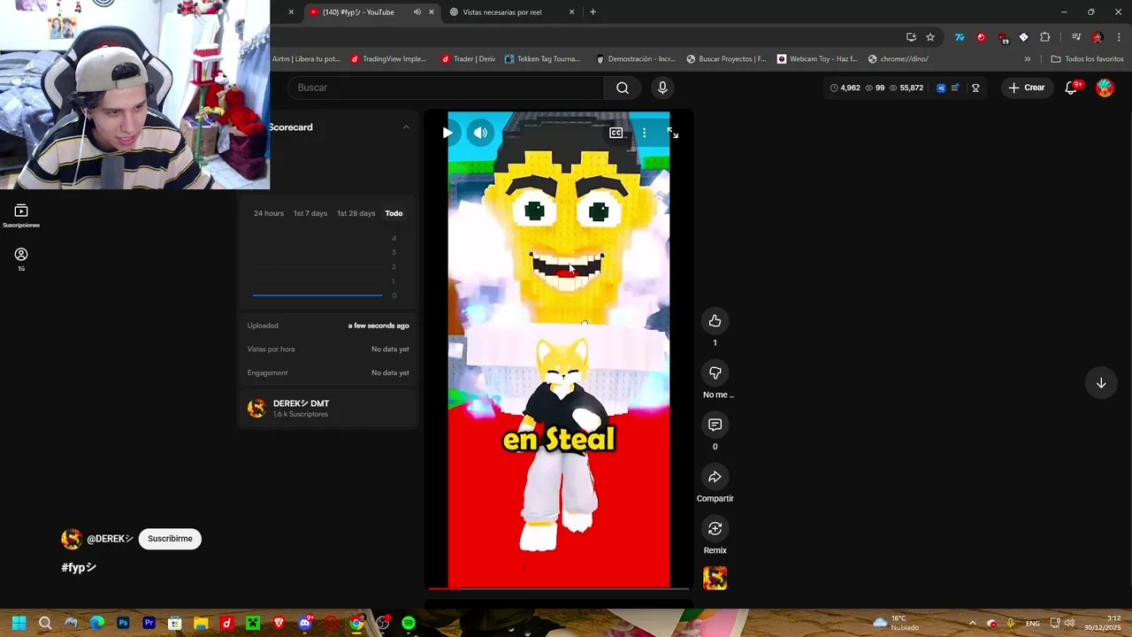Viewport: 1132px width, 637px height.
Task: Open Suscripciones in the sidebar
Action: (x=21, y=215)
